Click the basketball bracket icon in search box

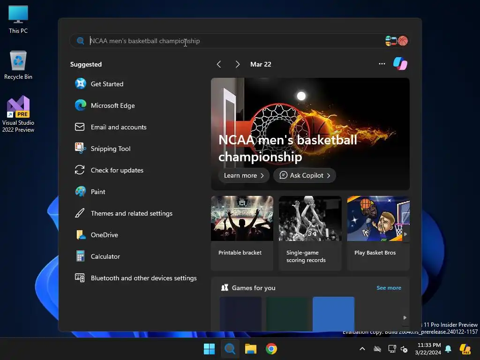pyautogui.click(x=397, y=41)
